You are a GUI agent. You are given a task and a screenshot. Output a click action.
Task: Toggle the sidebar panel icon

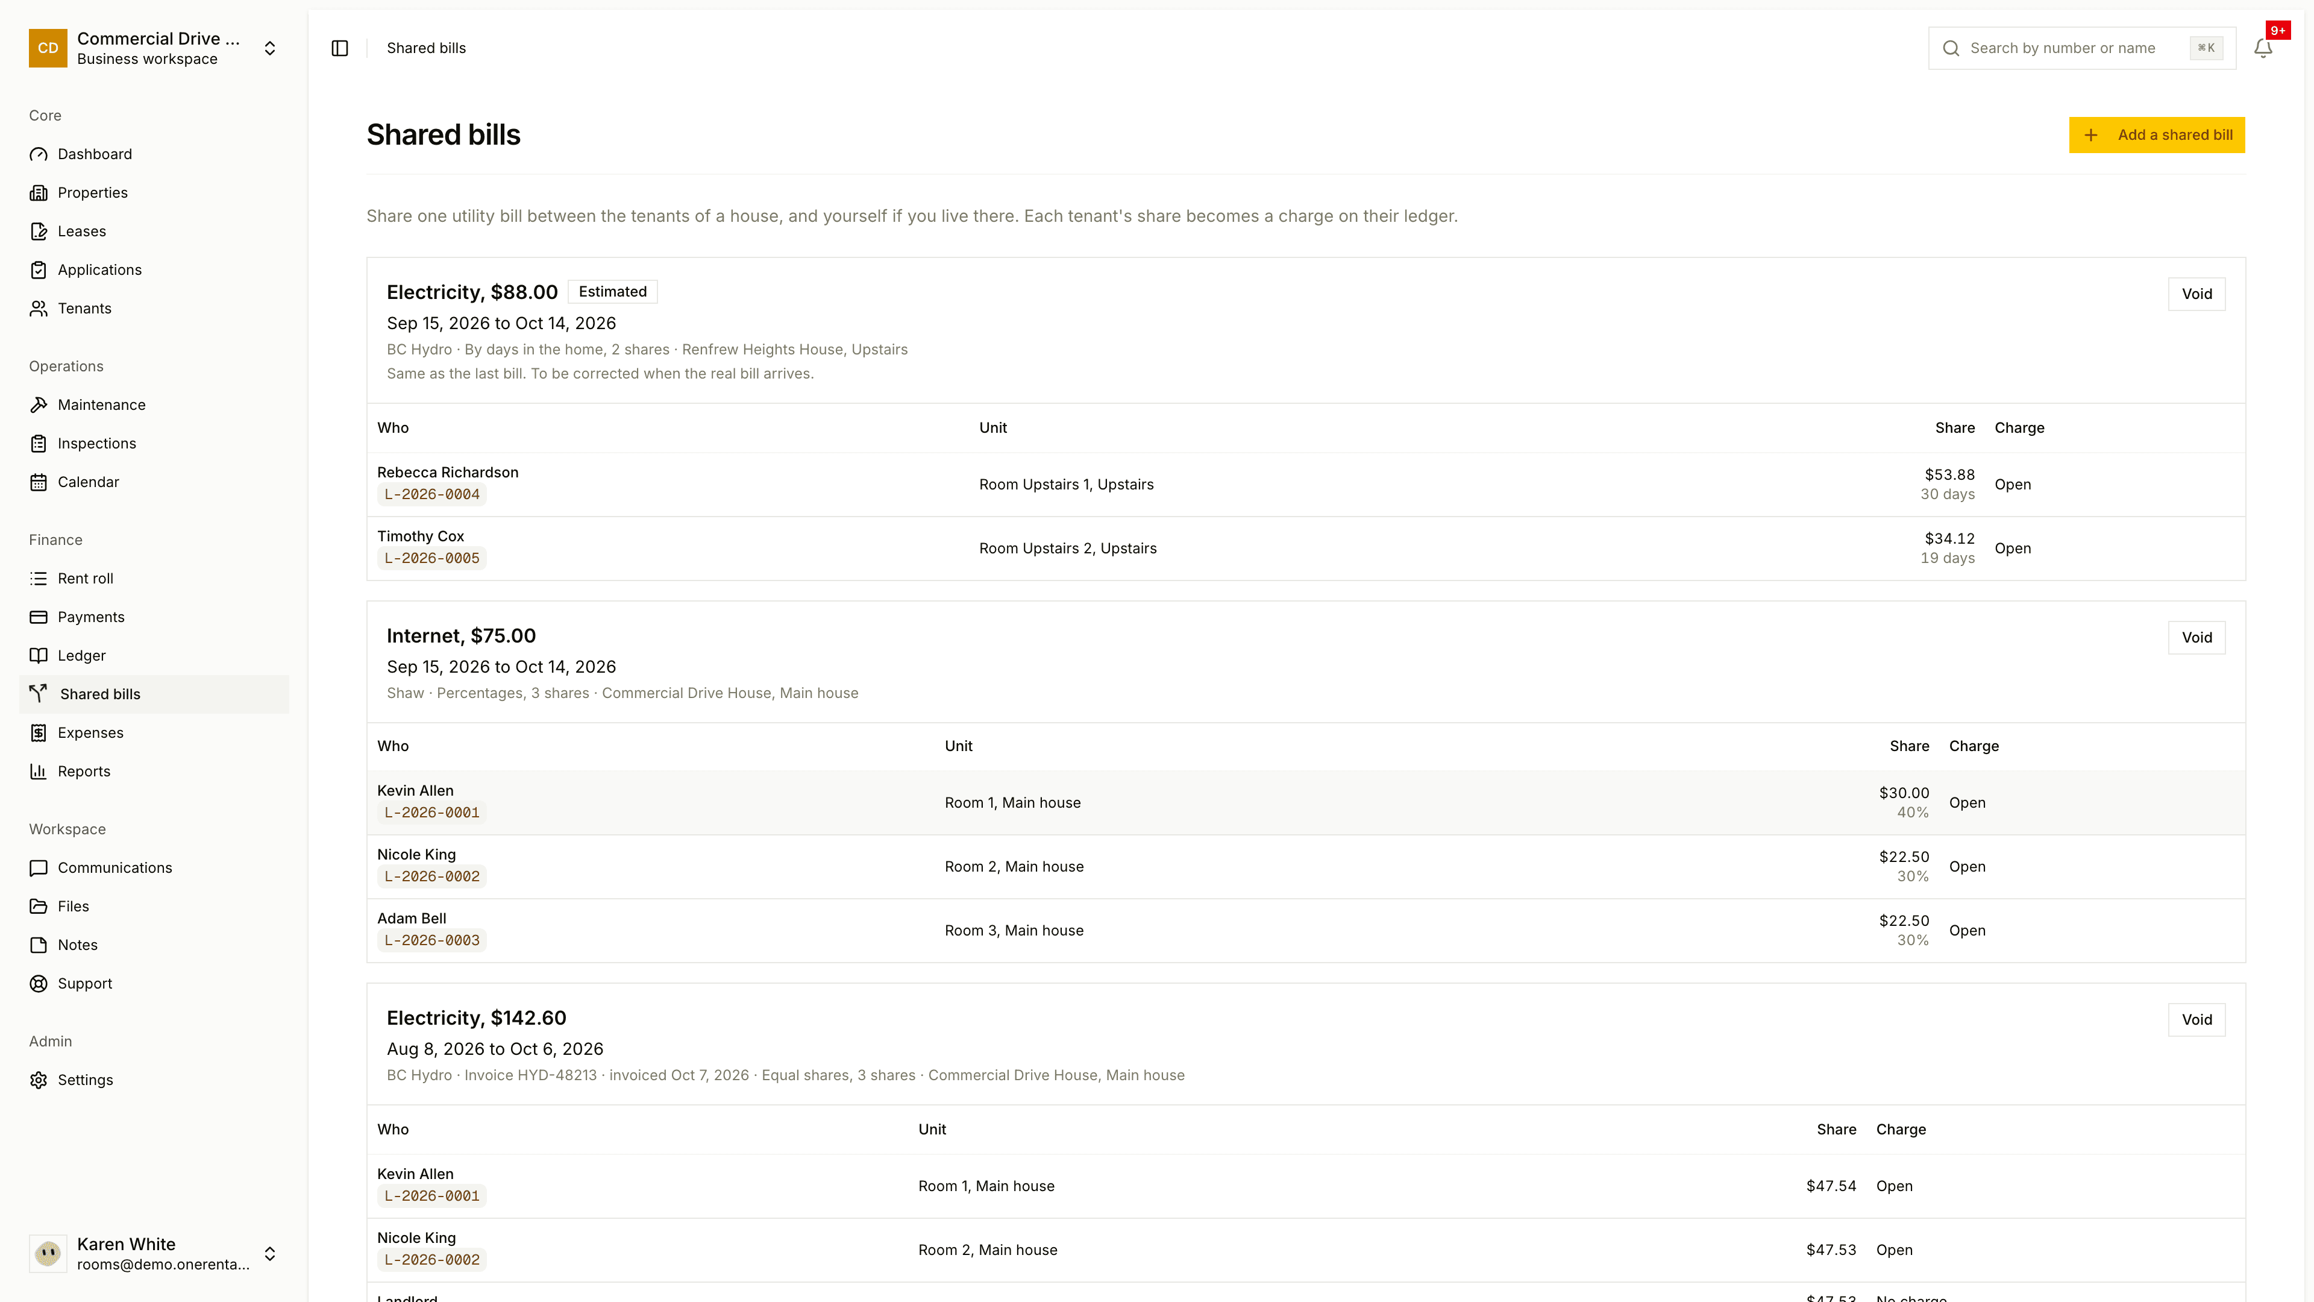click(x=339, y=48)
